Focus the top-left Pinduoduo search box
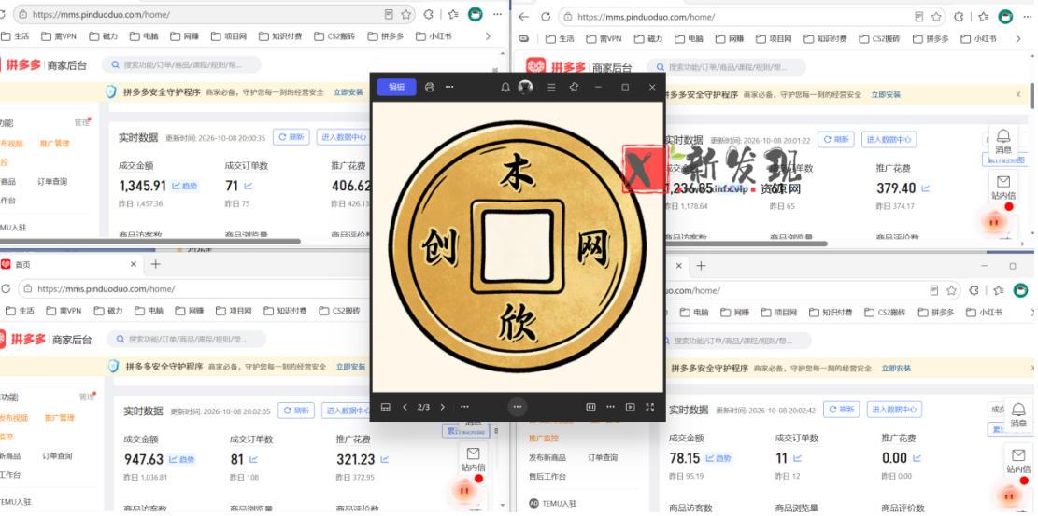1038x516 pixels. (181, 64)
